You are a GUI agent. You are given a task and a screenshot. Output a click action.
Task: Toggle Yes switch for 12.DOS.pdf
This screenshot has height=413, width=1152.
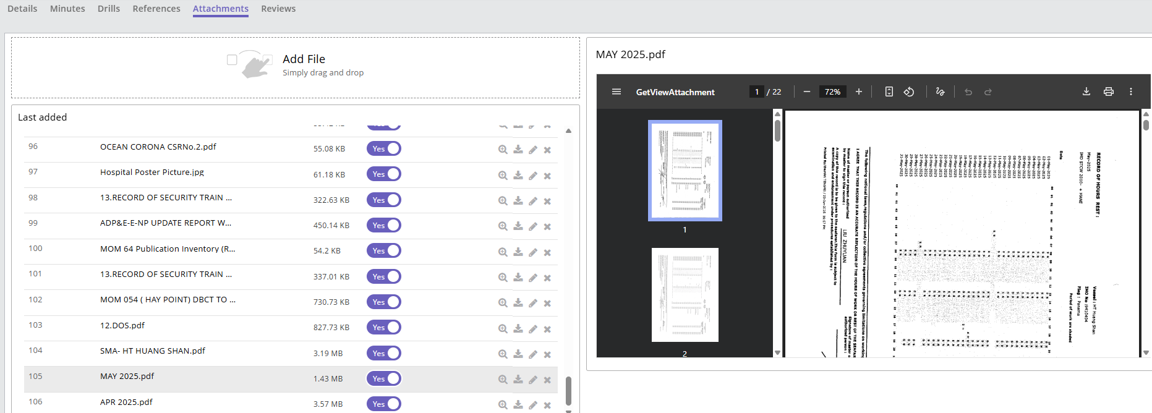384,327
